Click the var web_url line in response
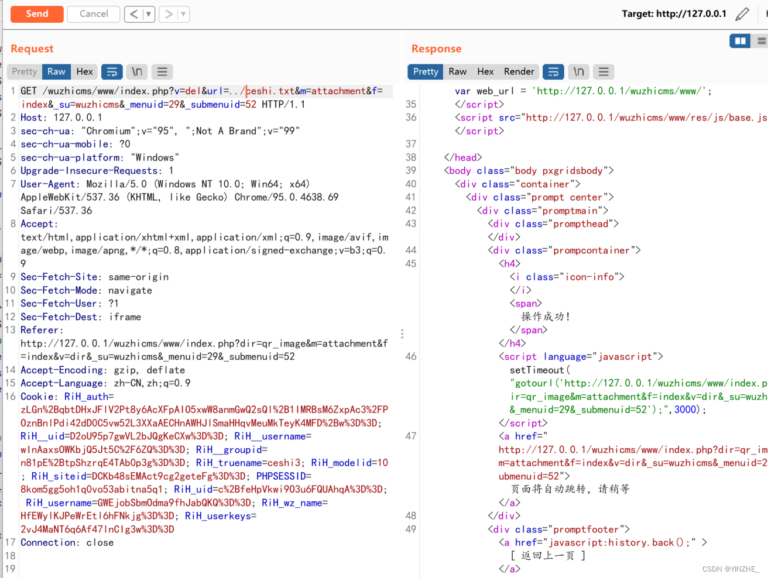This screenshot has width=768, height=578. tap(583, 91)
